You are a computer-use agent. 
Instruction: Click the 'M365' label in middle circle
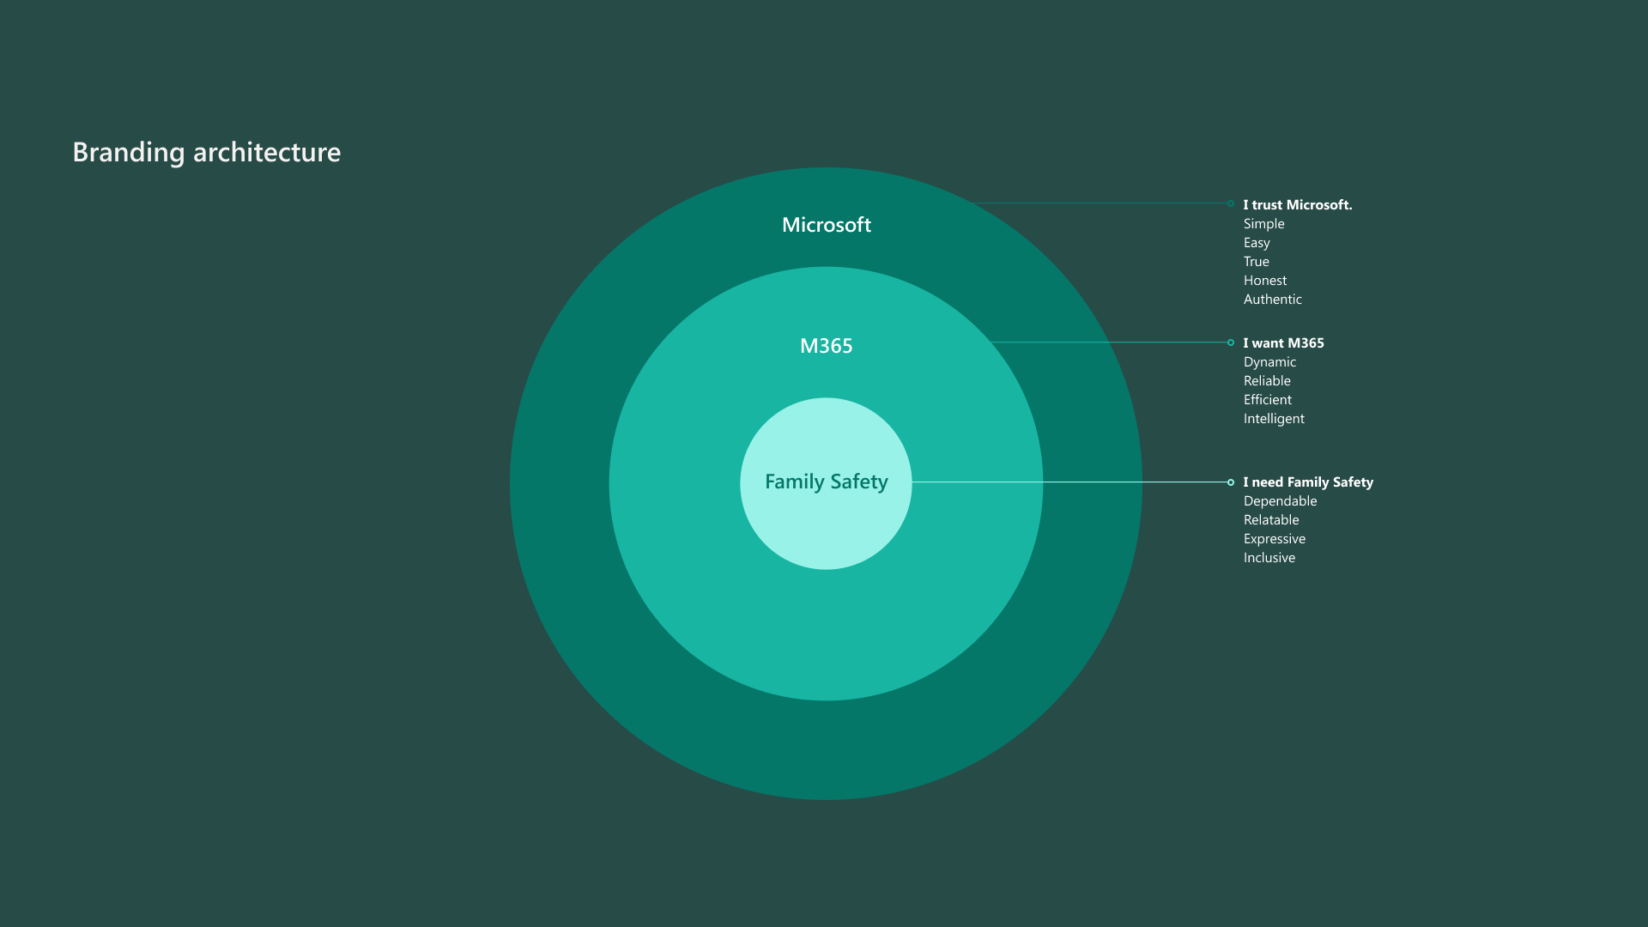(x=827, y=346)
